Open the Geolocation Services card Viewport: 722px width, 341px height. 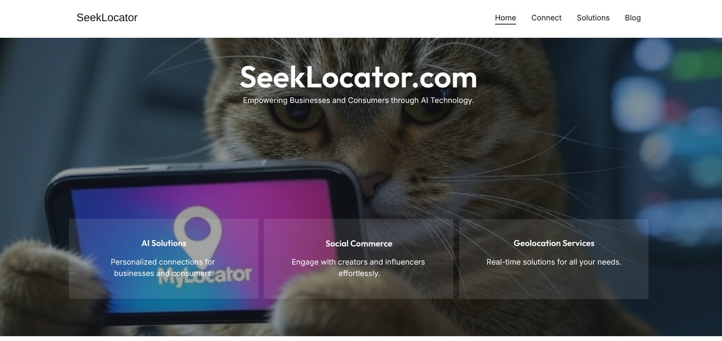click(x=554, y=258)
